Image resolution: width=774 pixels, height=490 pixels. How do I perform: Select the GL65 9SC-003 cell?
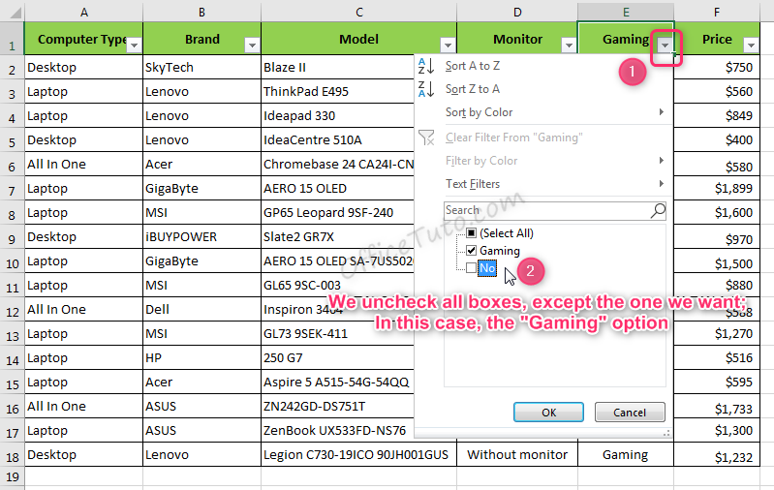[338, 286]
